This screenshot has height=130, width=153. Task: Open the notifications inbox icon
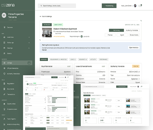point(140,6)
